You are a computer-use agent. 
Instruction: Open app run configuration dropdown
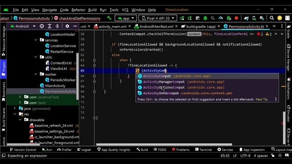[x=126, y=18]
